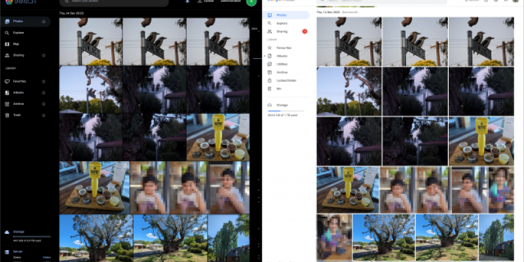Open Favourites star in Google Photos
This screenshot has height=262, width=524.
(x=270, y=48)
